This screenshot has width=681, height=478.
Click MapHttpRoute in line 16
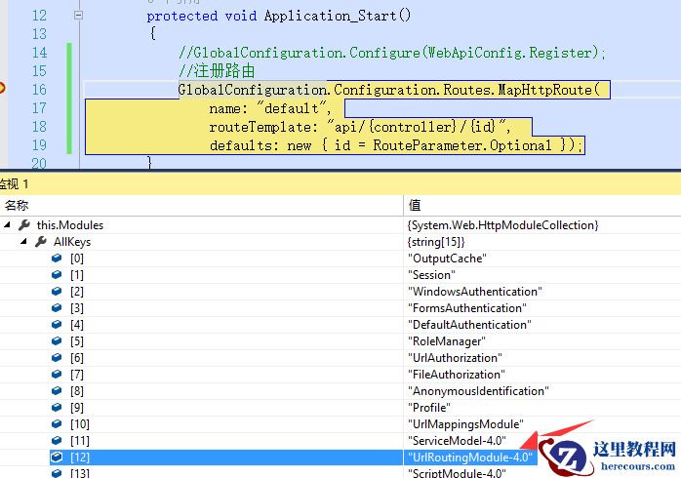(x=544, y=90)
